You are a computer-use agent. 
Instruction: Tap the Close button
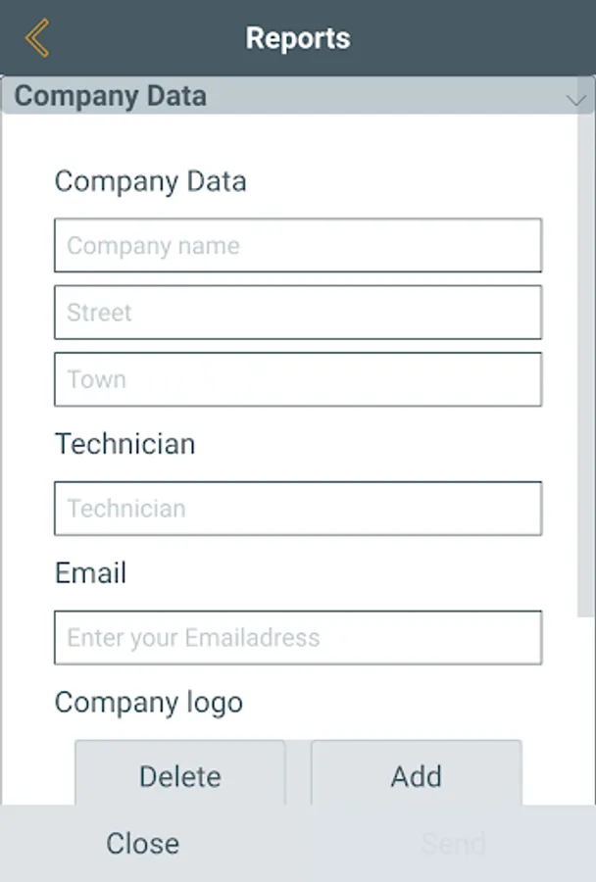(143, 844)
